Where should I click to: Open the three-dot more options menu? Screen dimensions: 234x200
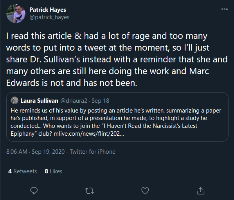(x=225, y=9)
